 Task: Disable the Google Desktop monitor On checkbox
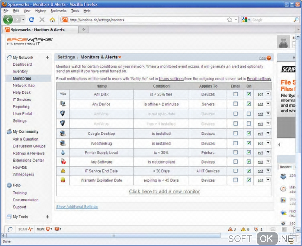249,133
